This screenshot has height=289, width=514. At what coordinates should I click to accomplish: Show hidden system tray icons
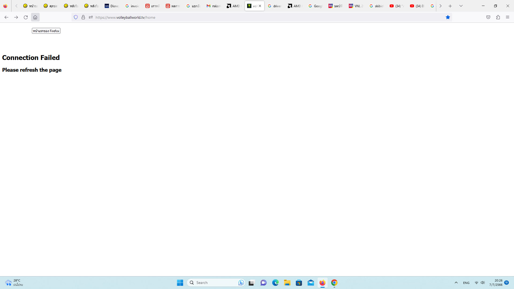click(x=456, y=283)
